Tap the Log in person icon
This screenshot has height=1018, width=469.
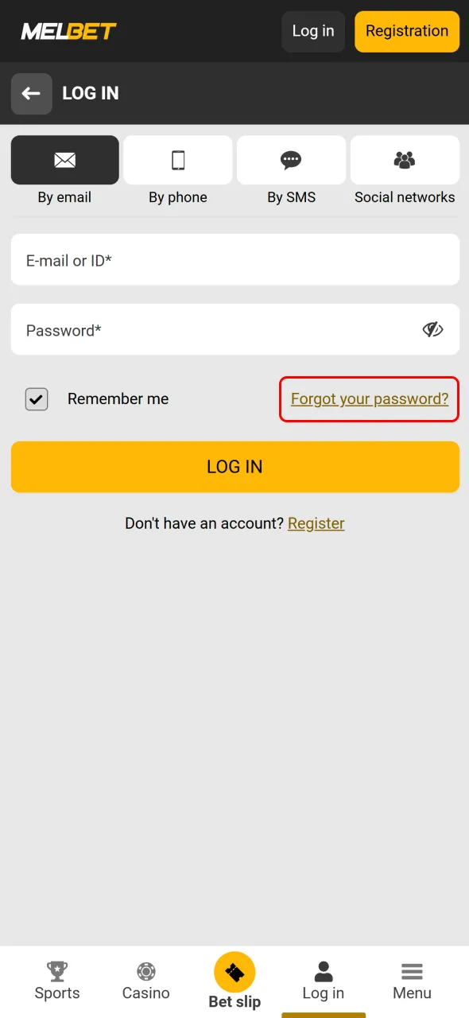click(323, 969)
